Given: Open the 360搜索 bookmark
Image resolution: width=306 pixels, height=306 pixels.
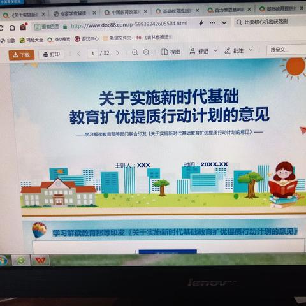Looking at the screenshot, I should (59, 40).
